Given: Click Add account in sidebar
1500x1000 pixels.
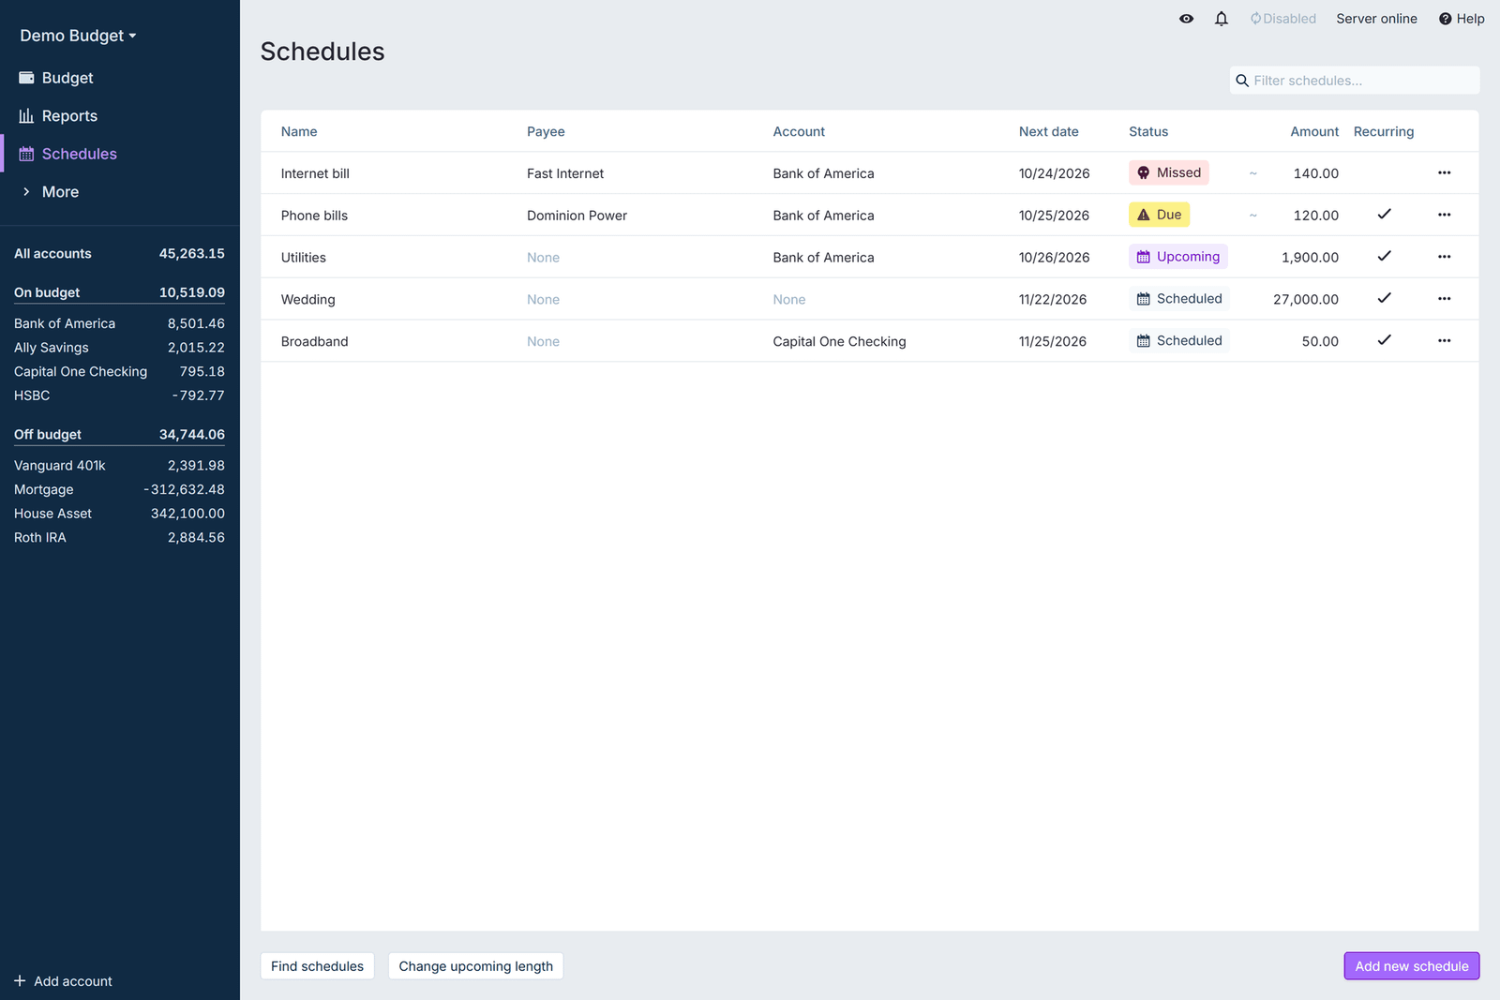Looking at the screenshot, I should coord(64,981).
